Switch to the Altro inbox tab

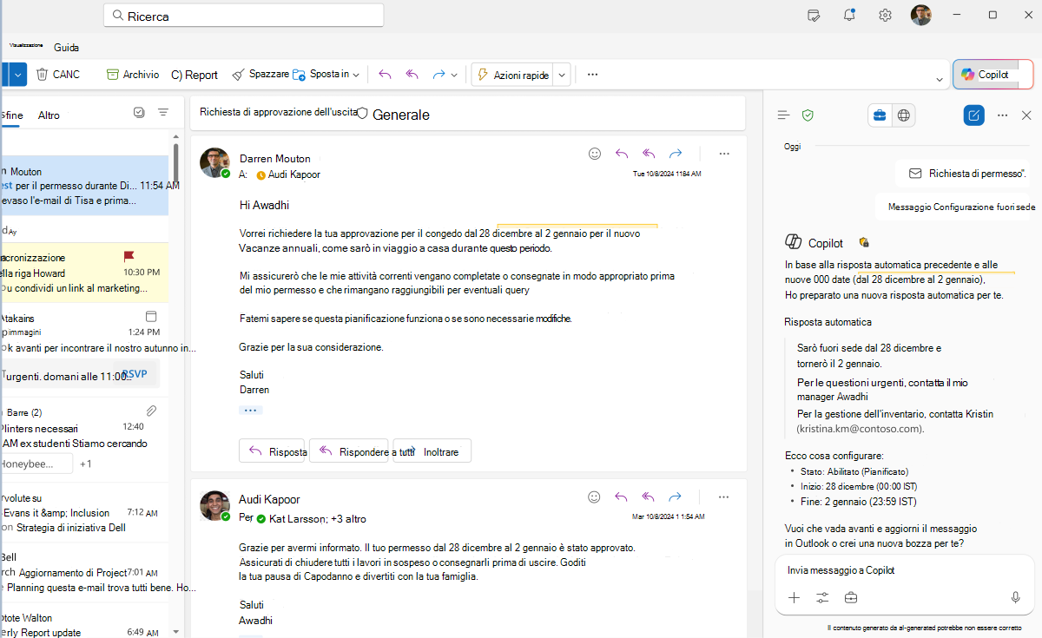[x=49, y=115]
